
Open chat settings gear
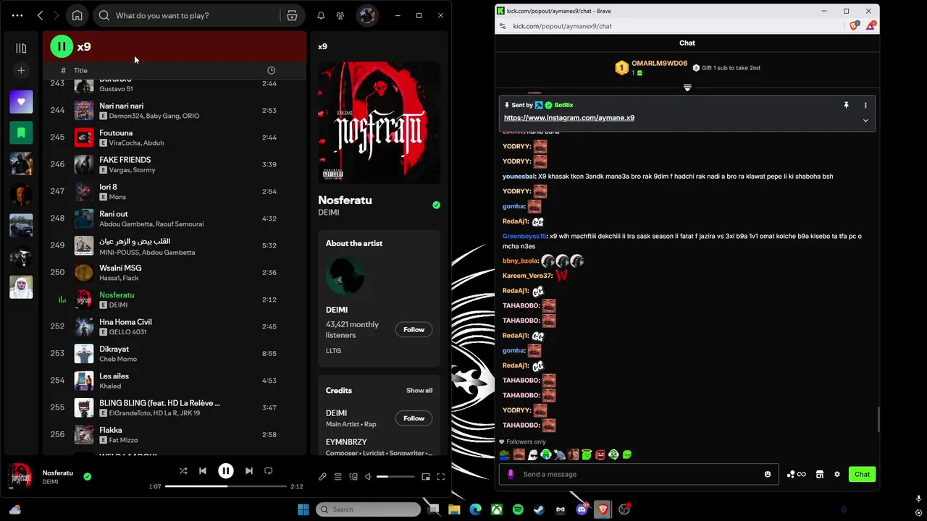pos(837,474)
